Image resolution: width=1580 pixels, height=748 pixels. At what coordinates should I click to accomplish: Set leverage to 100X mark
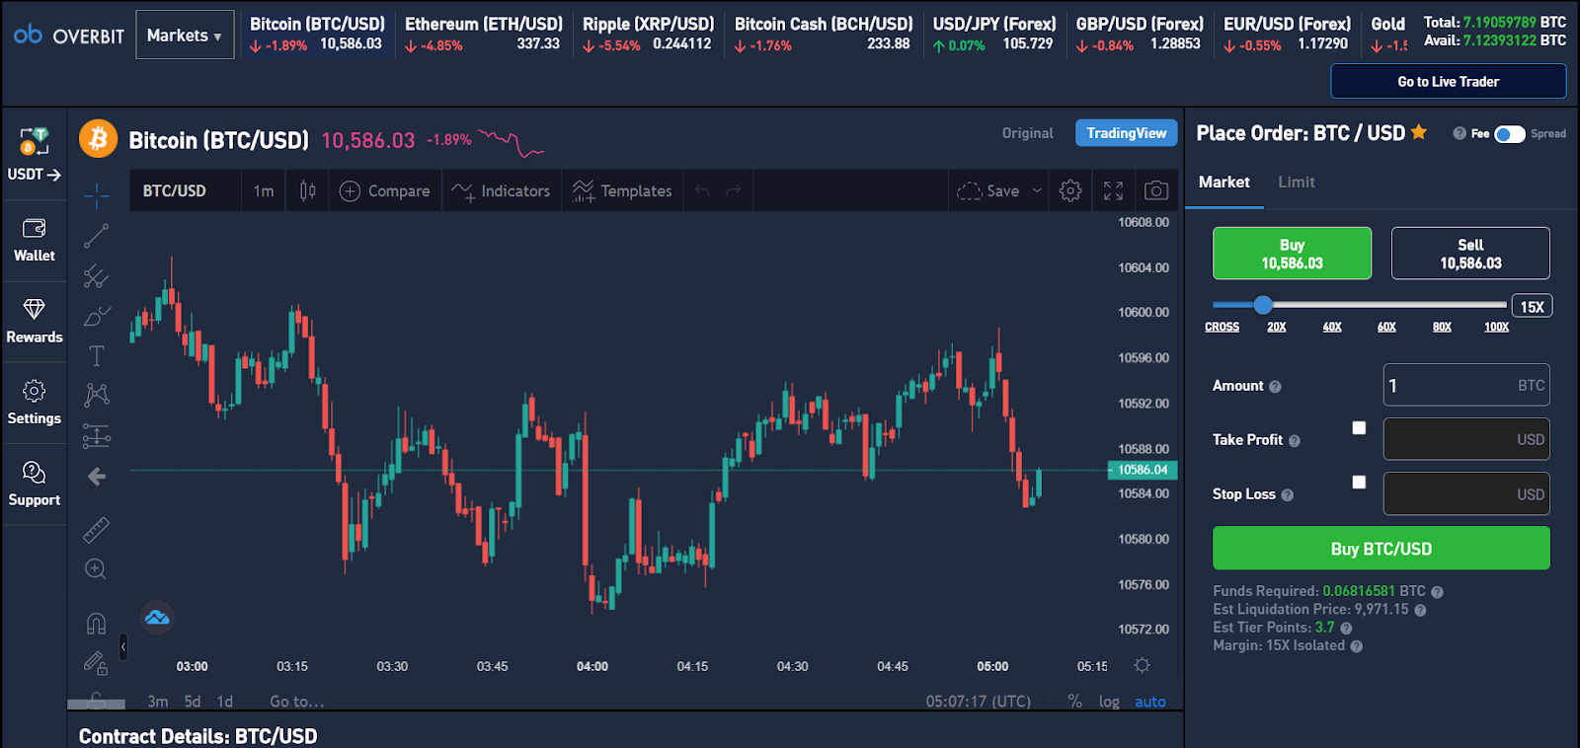pos(1496,327)
